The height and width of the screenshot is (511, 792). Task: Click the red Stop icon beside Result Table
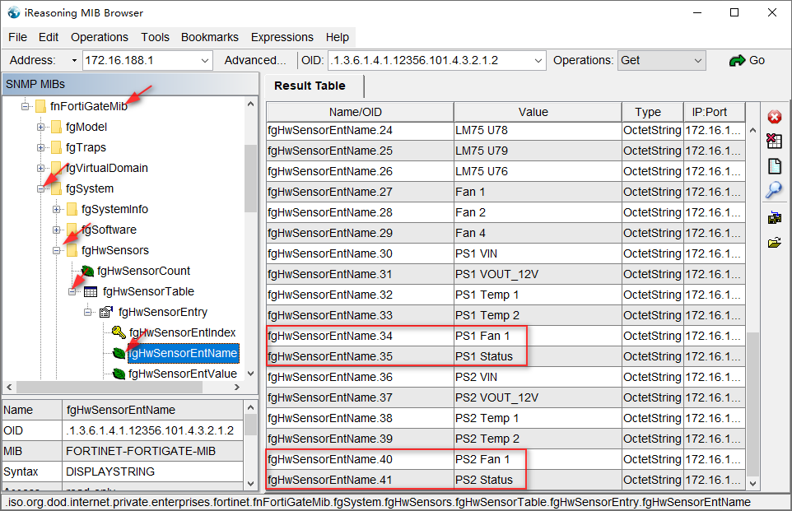pos(774,117)
